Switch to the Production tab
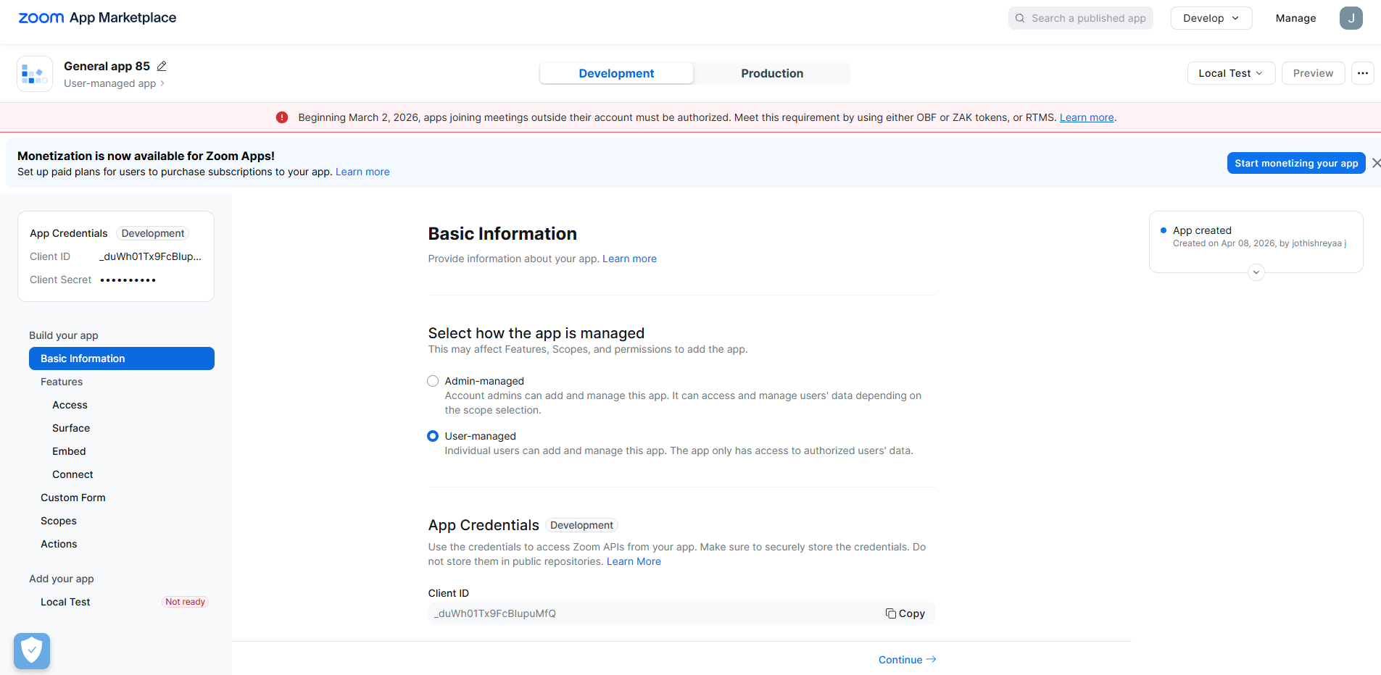 click(x=772, y=73)
